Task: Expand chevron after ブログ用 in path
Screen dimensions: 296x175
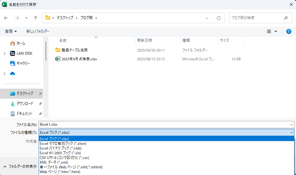Action: click(96, 18)
